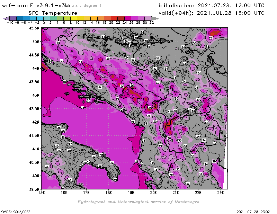Click the gray right arrow end of legend

tap(155, 18)
